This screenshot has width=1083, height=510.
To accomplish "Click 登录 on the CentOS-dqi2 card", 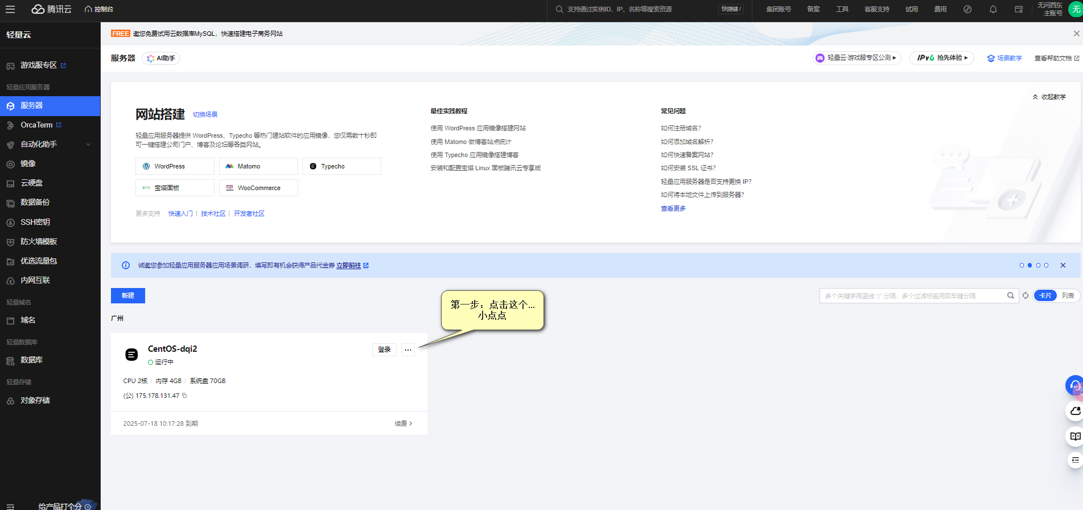I will point(385,349).
